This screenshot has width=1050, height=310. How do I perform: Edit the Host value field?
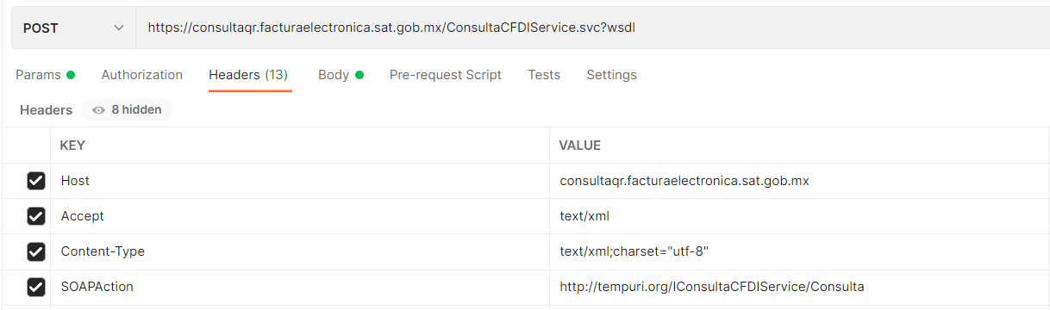coord(799,181)
